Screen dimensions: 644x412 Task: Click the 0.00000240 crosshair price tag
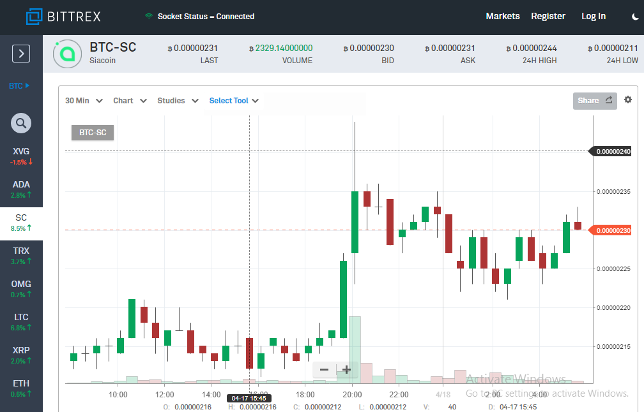[x=611, y=152]
